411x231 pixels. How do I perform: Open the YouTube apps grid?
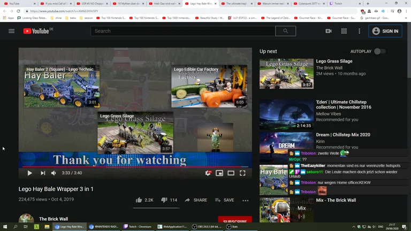pos(344,31)
